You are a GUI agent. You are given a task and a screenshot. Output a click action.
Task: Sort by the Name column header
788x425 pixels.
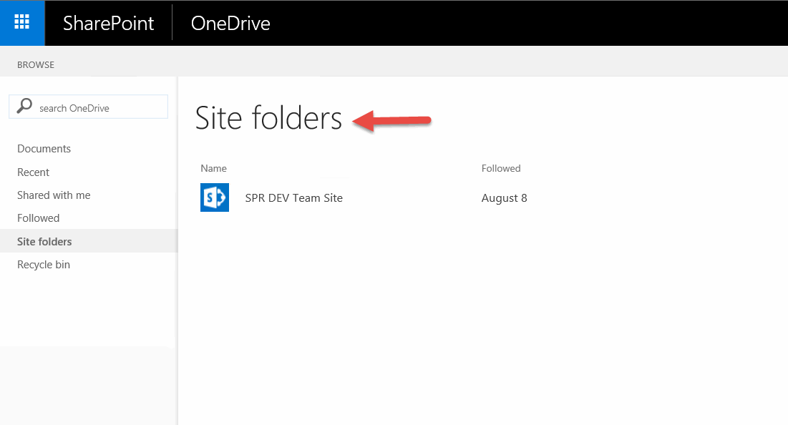click(213, 168)
